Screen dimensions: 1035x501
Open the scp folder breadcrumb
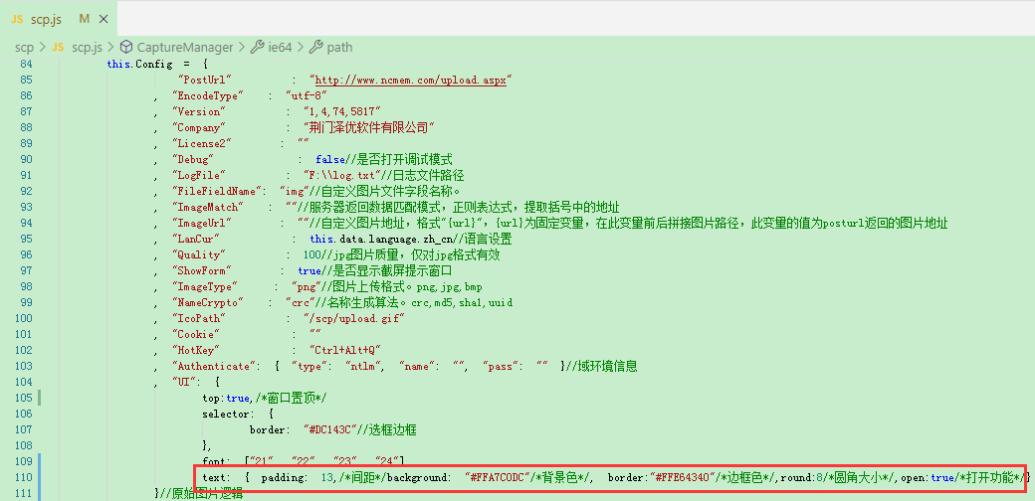pos(25,47)
